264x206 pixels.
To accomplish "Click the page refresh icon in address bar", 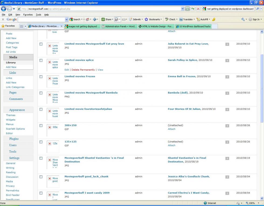I will point(193,9).
